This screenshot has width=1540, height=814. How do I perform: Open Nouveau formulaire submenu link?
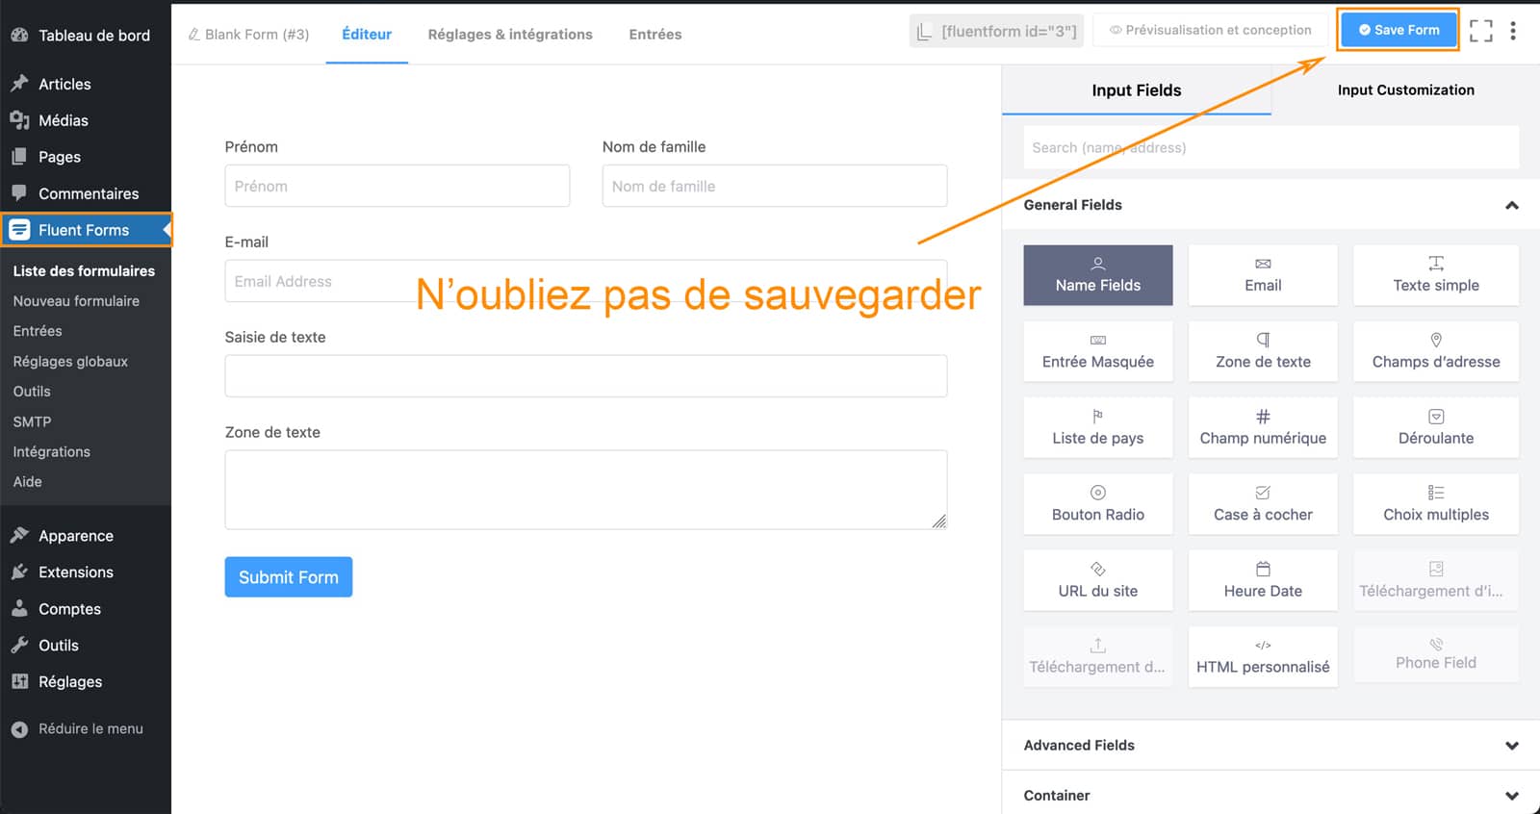(x=76, y=301)
